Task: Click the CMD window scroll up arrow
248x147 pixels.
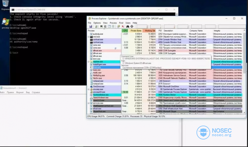Action: [x=177, y=14]
